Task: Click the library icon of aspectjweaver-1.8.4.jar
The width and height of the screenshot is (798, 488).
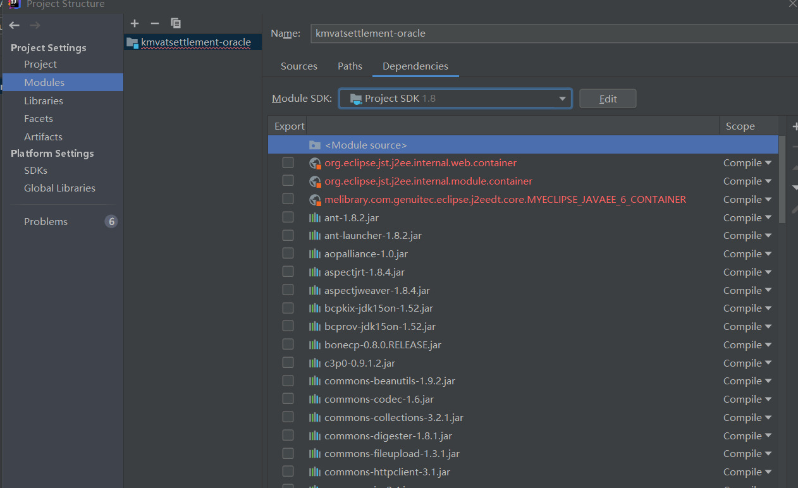Action: tap(315, 290)
